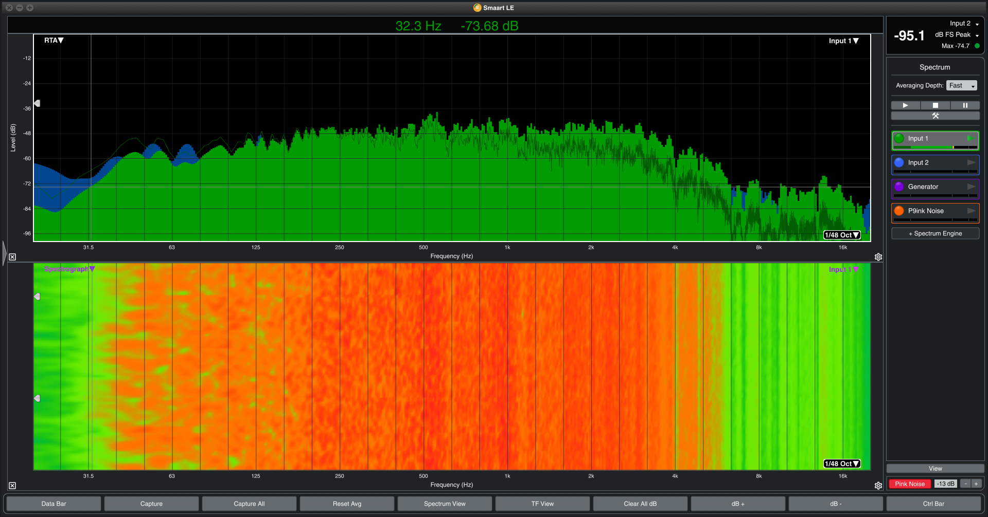This screenshot has height=517, width=988.
Task: Toggle the Ctrl Bar
Action: coord(933,504)
